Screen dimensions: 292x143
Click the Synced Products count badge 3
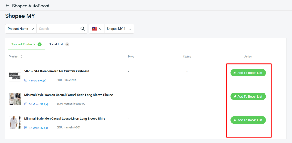pos(40,44)
